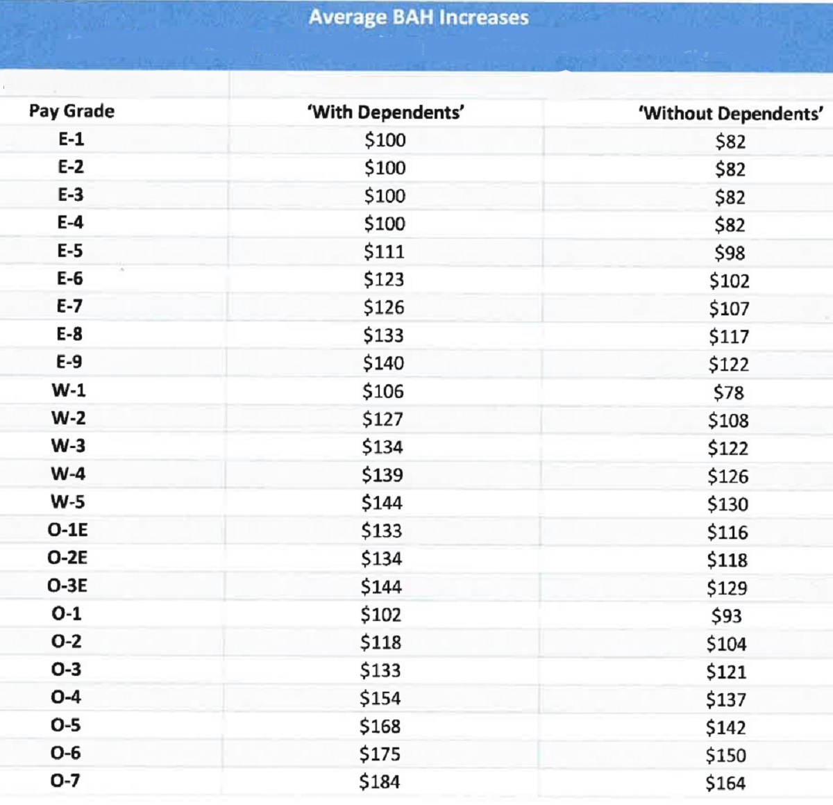Click the O-3E With Dependents value $144
Image resolution: width=833 pixels, height=805 pixels.
(x=382, y=587)
